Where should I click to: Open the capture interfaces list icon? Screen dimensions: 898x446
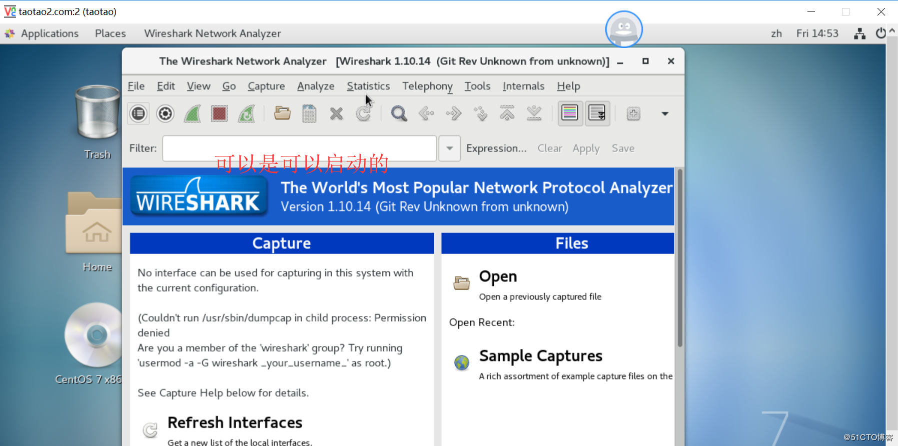point(138,113)
